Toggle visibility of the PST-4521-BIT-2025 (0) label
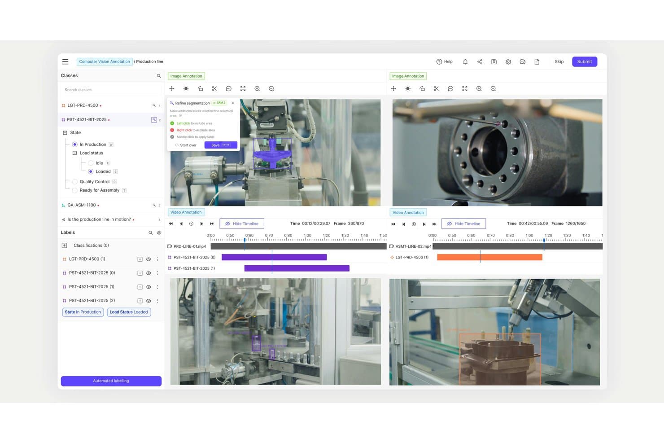This screenshot has height=443, width=664. tap(149, 273)
